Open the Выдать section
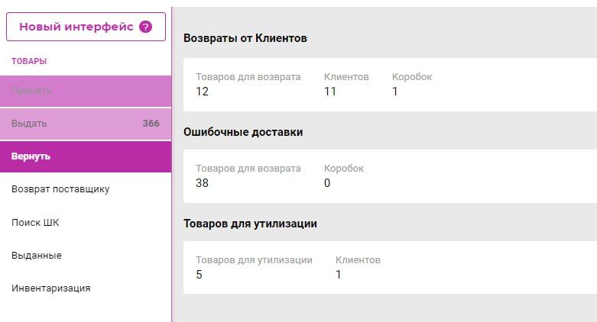The image size is (597, 322). point(30,124)
